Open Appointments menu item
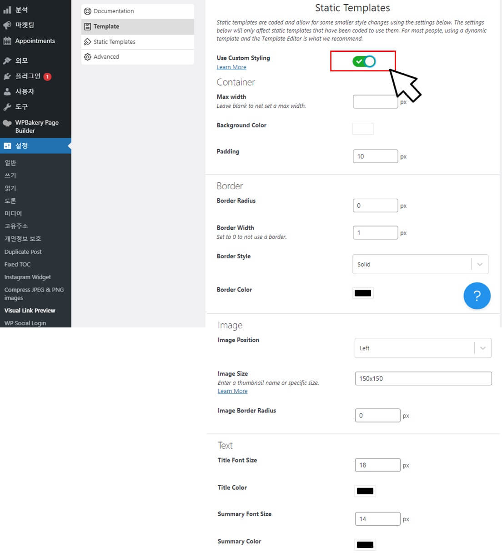 click(35, 41)
